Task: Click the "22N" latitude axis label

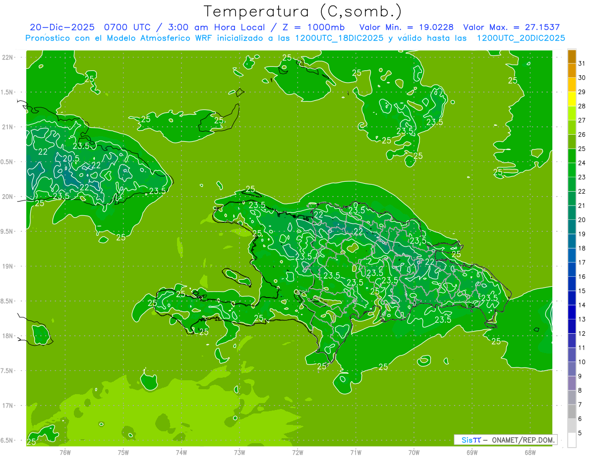Action: (x=8, y=57)
